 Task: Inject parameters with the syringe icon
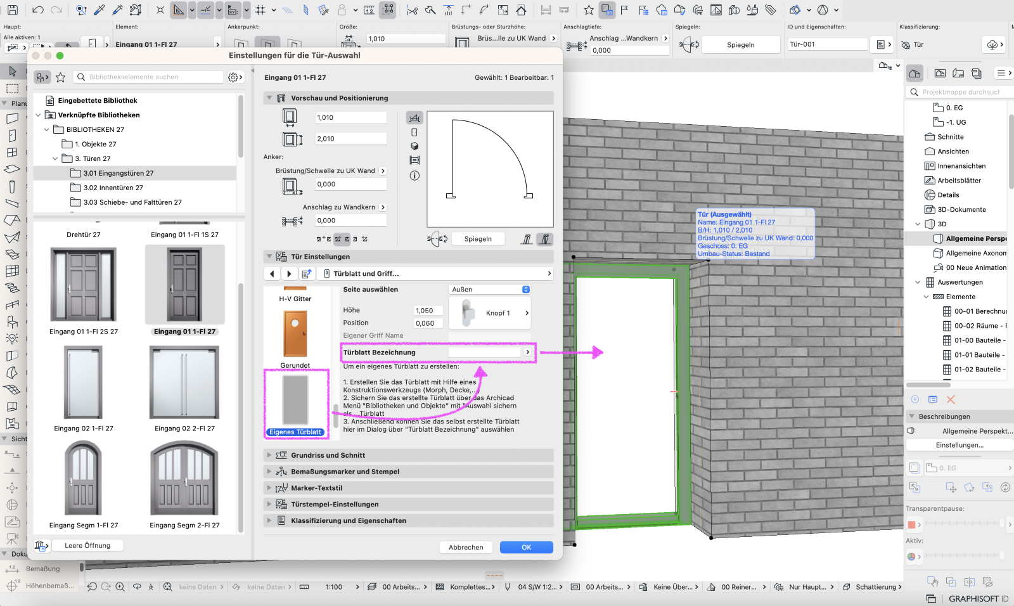coord(117,10)
